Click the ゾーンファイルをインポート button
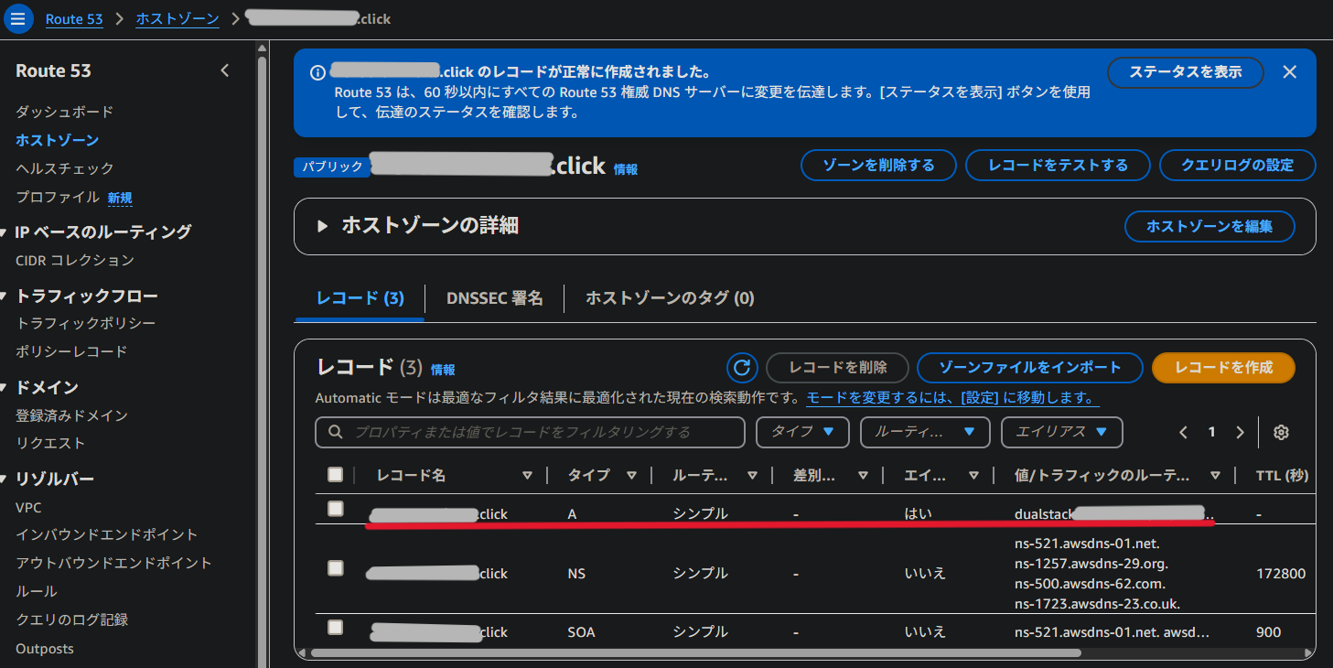 coord(1030,368)
